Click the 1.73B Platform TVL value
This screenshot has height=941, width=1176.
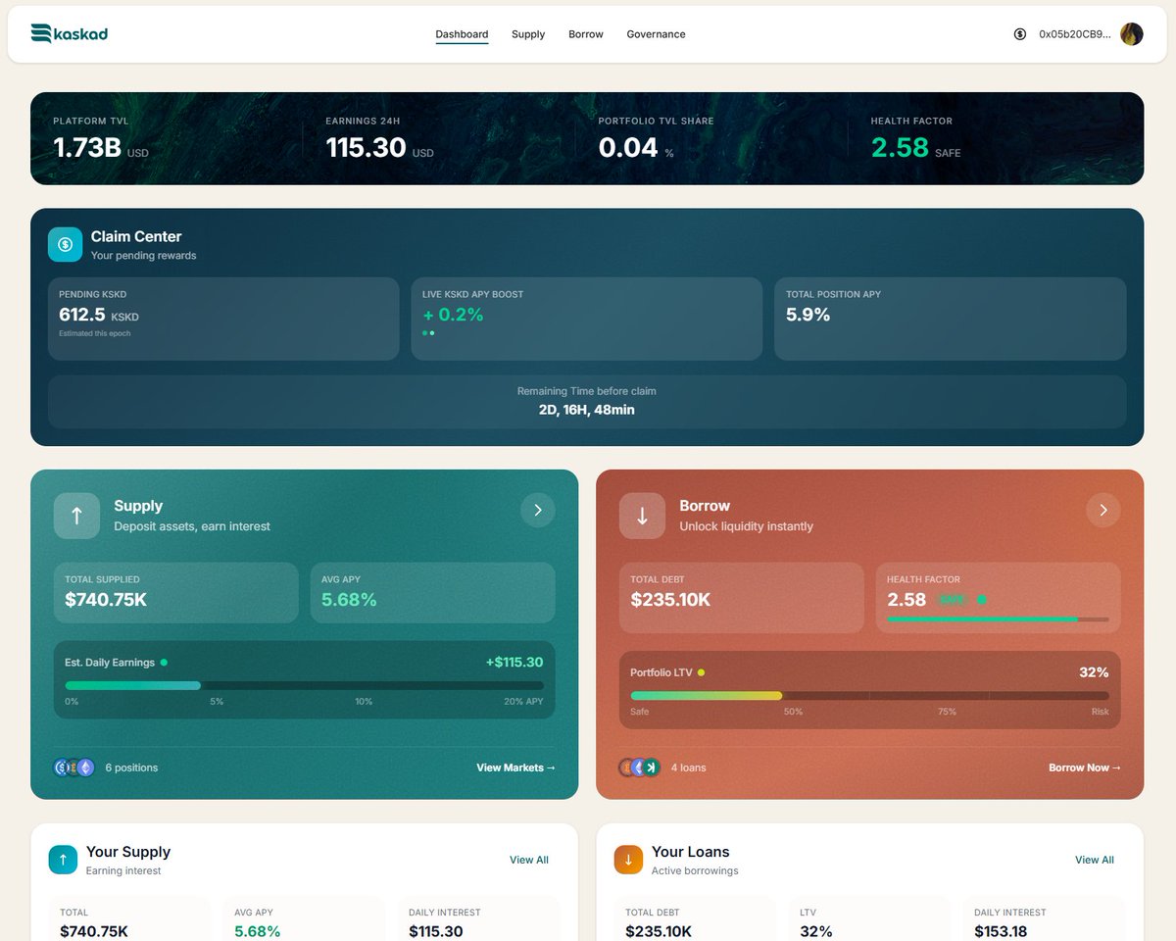tap(87, 147)
